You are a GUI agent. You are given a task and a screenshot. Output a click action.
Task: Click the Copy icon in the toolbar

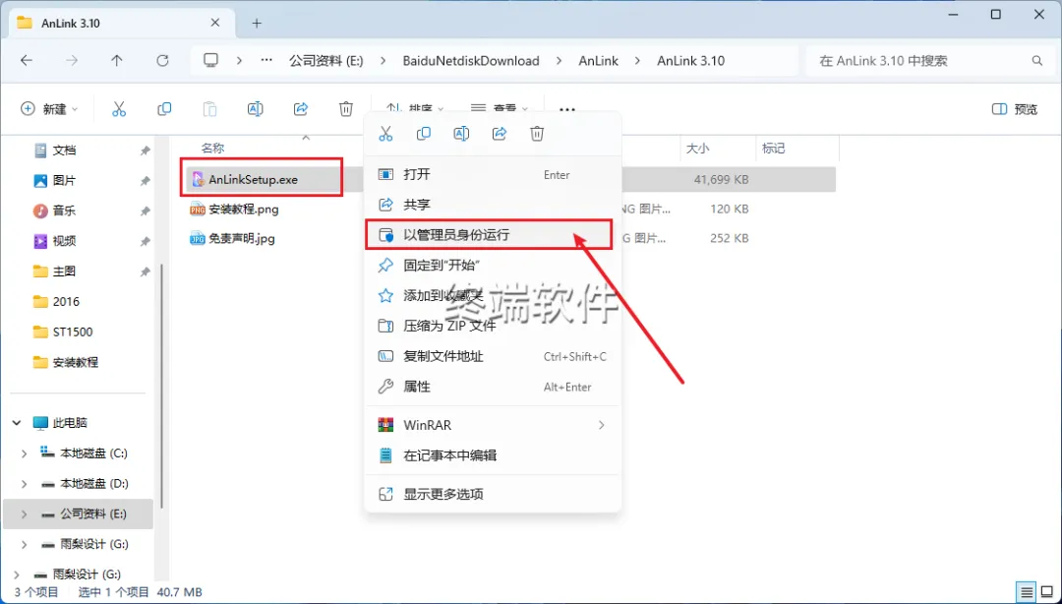164,108
